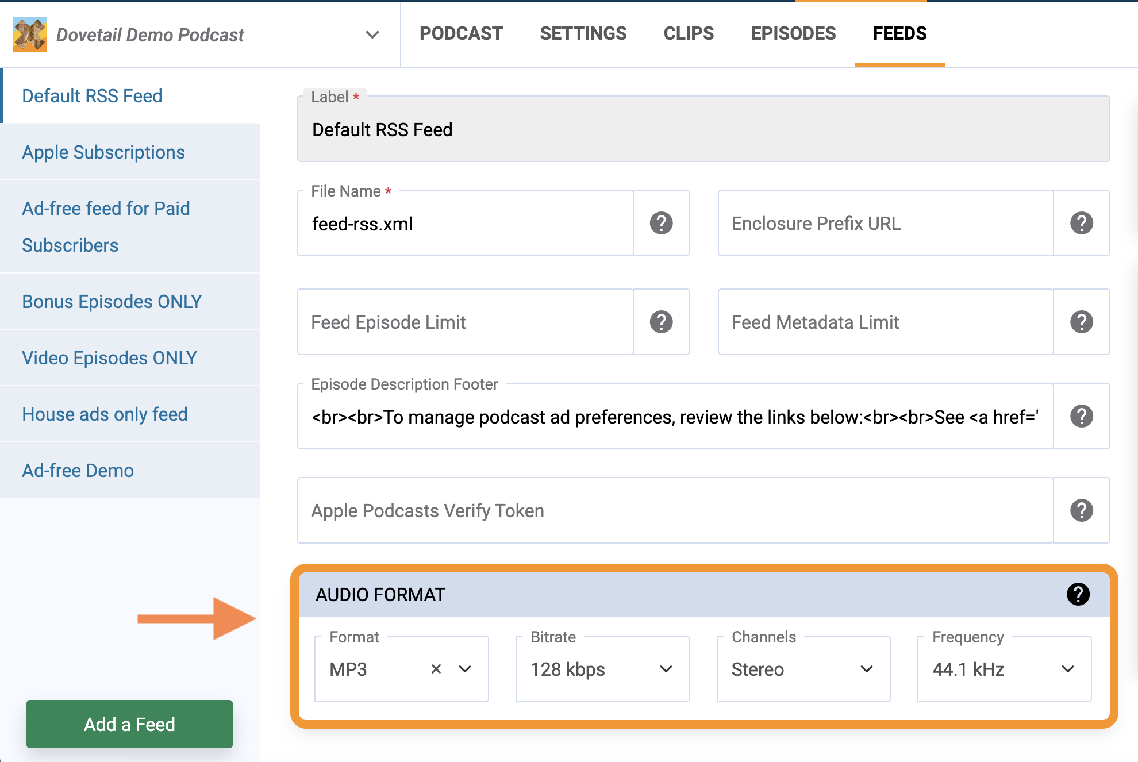Open the Feed Metadata Limit help icon

pos(1081,322)
